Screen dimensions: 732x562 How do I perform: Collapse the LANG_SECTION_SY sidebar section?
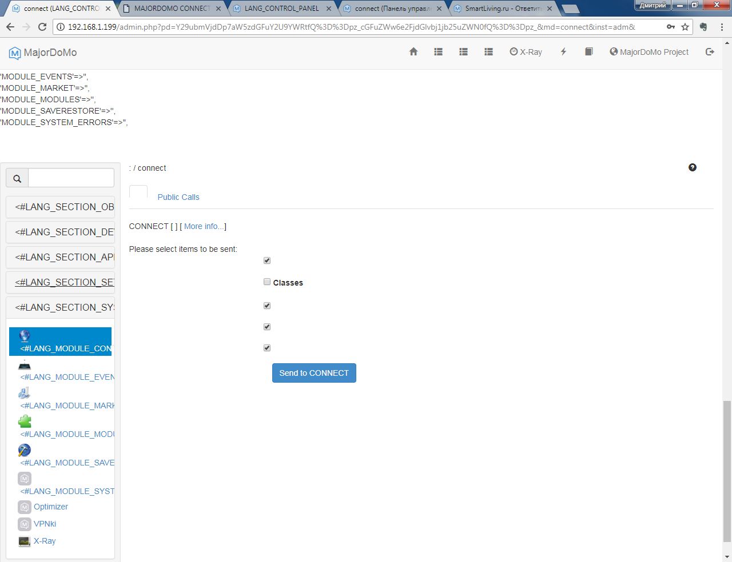60,307
